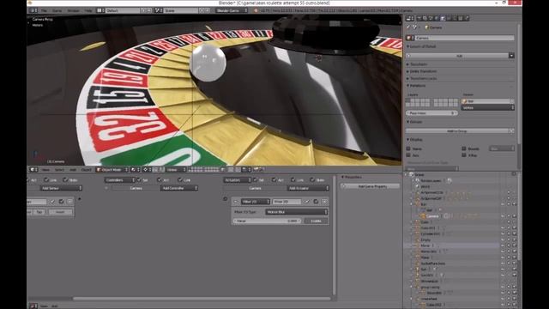Click the Camera button under Controllers
549x309 pixels.
(136, 188)
